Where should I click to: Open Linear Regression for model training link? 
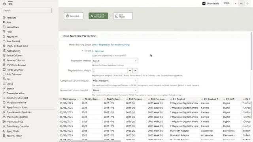(x=111, y=45)
